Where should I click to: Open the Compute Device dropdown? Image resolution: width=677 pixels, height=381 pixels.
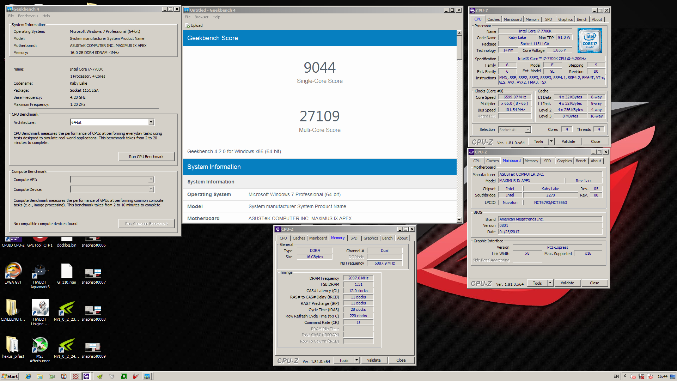tap(151, 189)
